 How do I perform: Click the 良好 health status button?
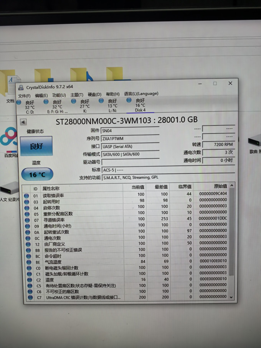(36, 146)
